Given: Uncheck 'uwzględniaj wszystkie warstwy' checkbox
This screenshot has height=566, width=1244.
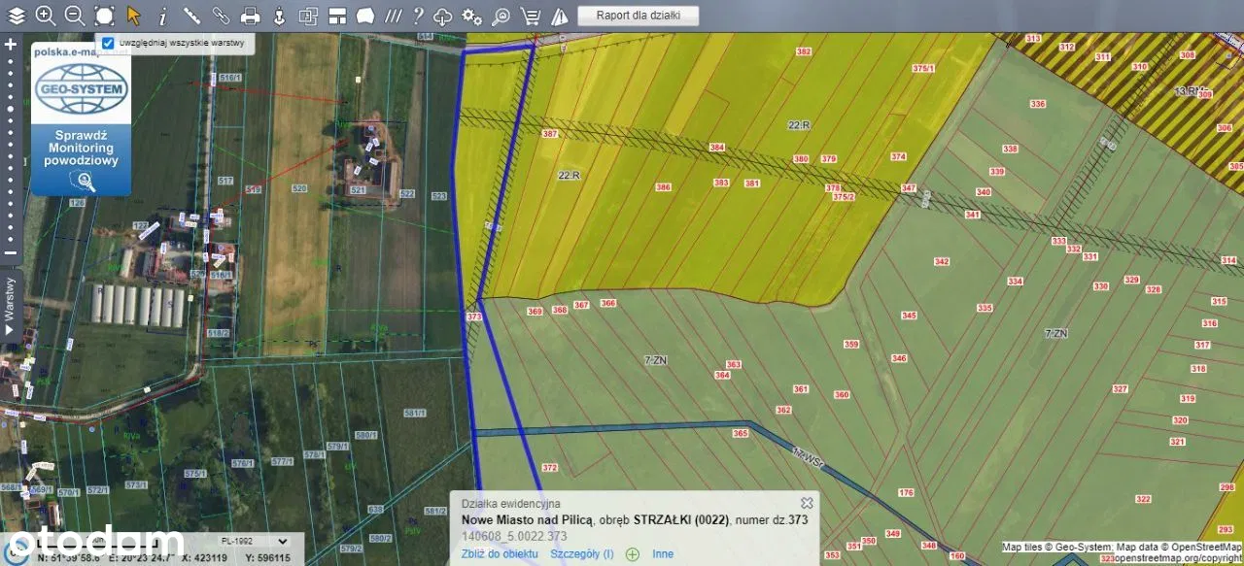Looking at the screenshot, I should [108, 44].
